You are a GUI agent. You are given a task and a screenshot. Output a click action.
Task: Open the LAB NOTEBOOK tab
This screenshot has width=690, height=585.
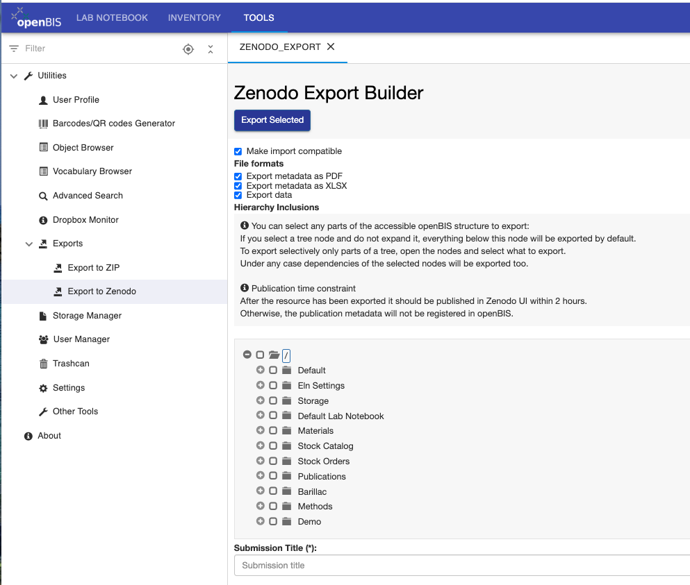click(x=112, y=17)
